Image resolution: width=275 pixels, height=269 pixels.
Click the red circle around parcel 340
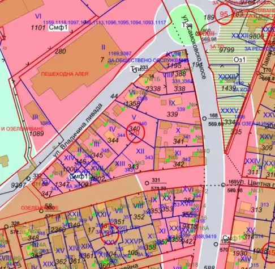pos(135,133)
